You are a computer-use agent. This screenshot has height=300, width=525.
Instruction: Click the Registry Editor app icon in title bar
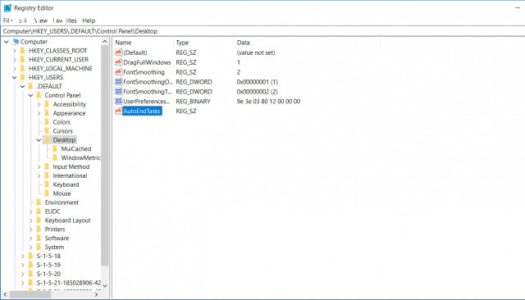(7, 7)
